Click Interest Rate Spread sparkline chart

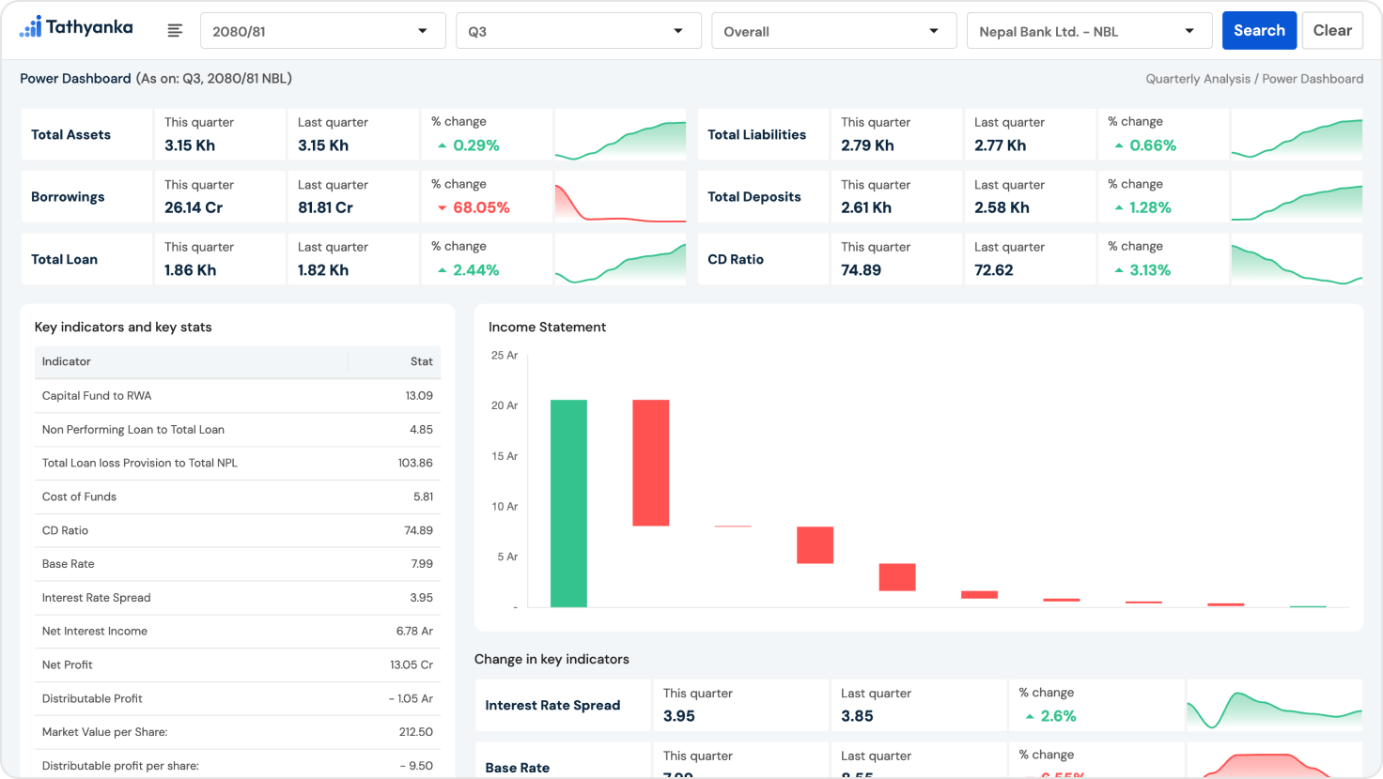[x=1274, y=706]
